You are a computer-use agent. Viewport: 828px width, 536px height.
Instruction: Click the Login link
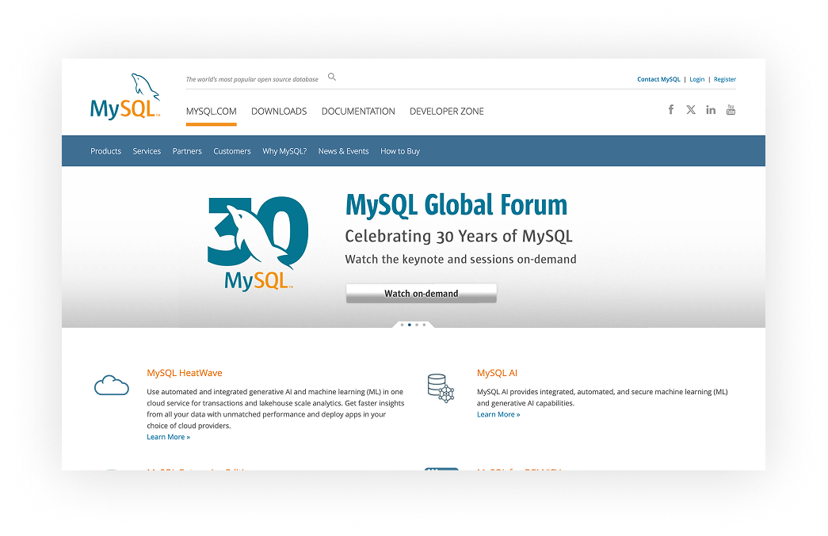click(x=696, y=79)
